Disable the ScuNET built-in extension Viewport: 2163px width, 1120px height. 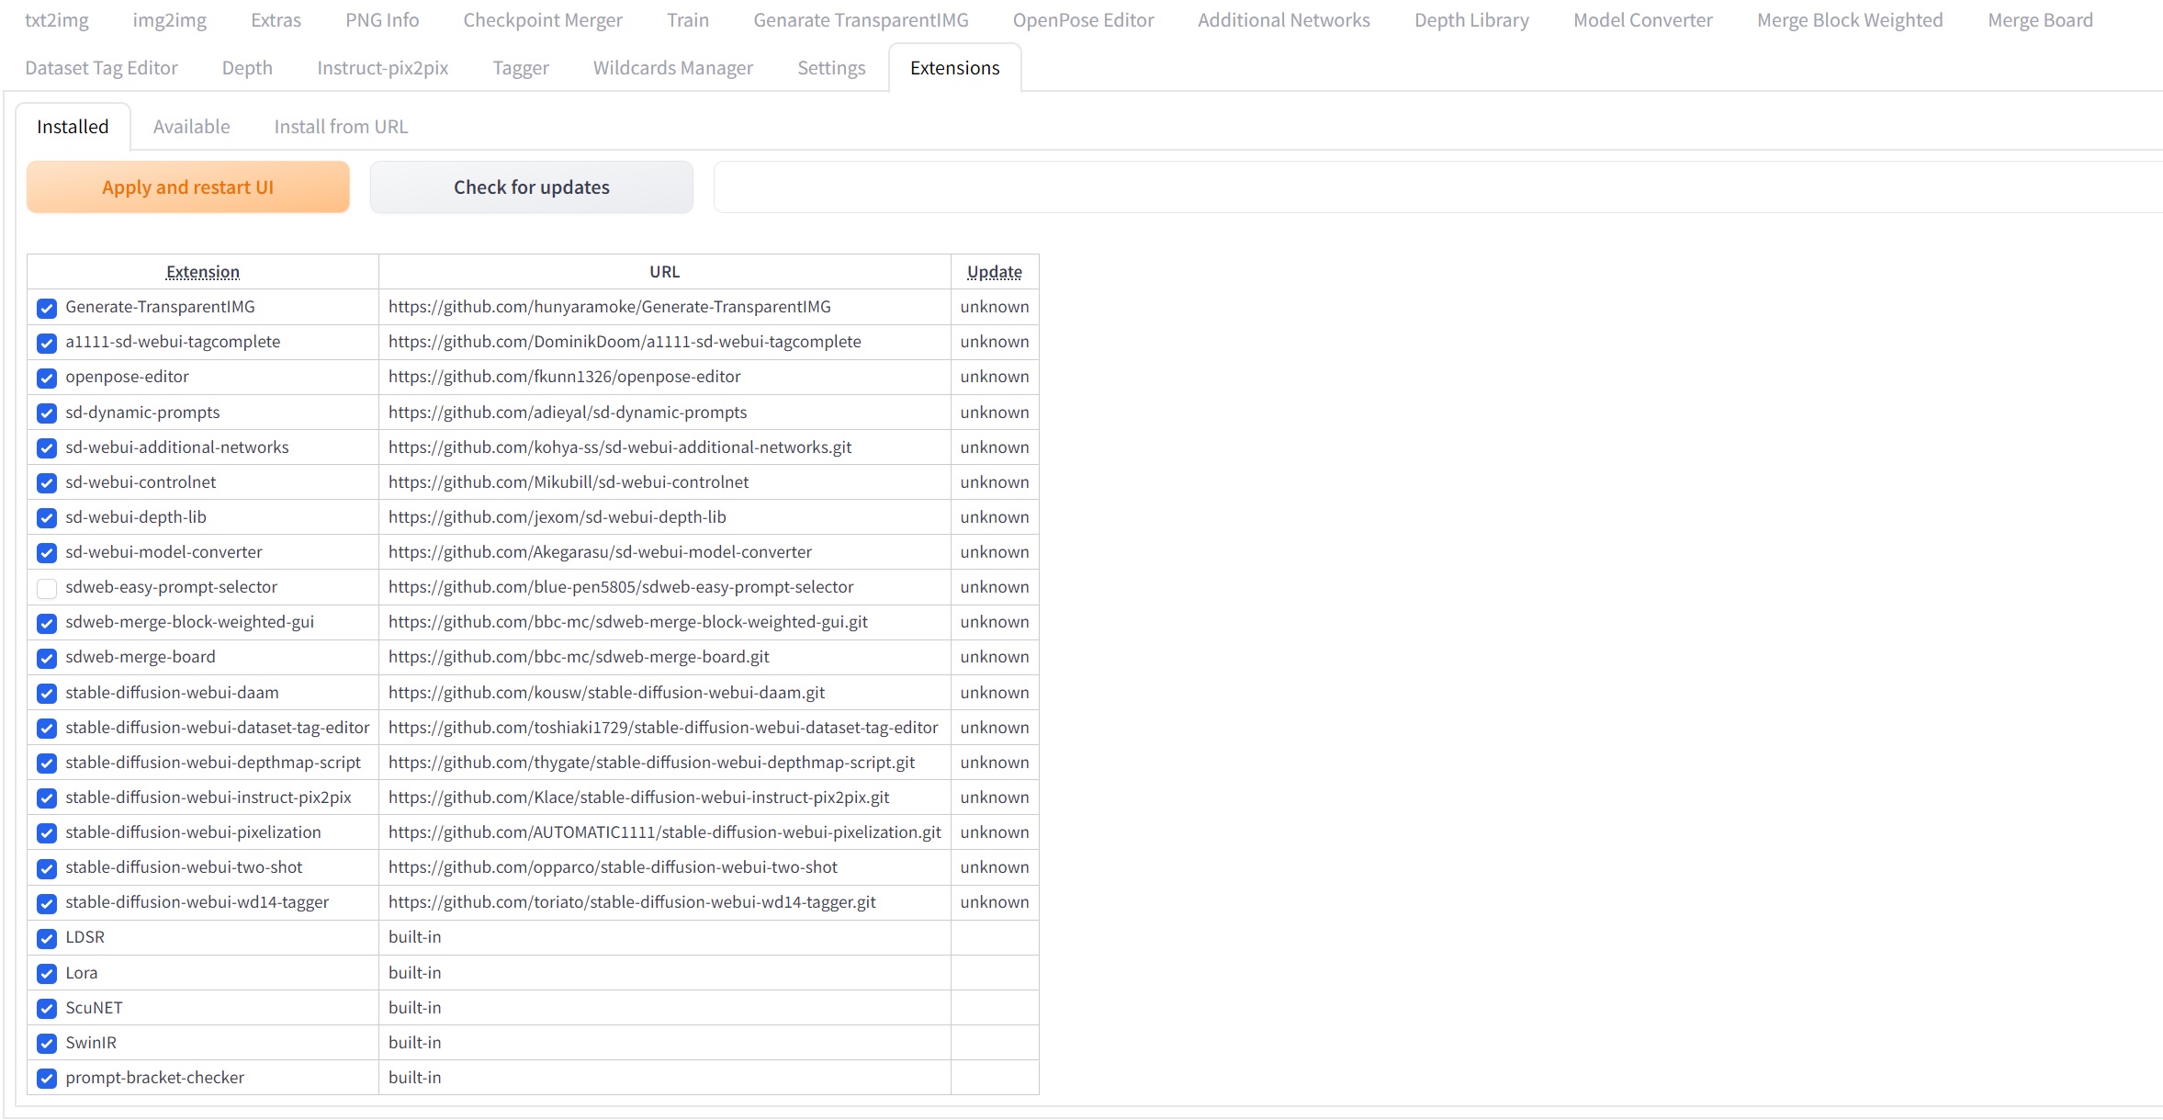pyautogui.click(x=47, y=1009)
